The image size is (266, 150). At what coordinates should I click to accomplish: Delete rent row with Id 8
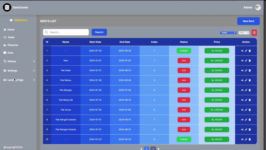tap(250, 120)
